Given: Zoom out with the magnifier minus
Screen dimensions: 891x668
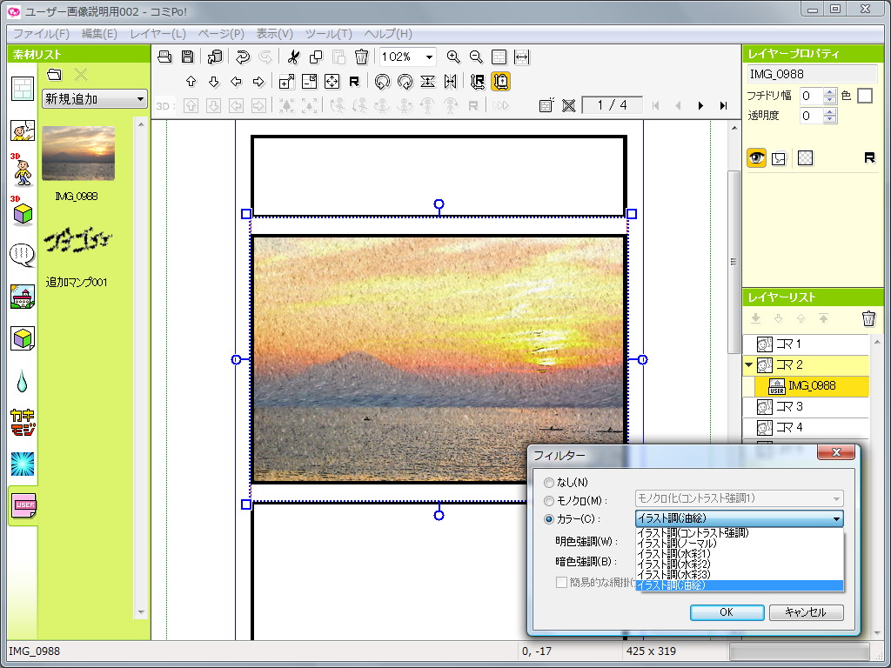Looking at the screenshot, I should 476,57.
